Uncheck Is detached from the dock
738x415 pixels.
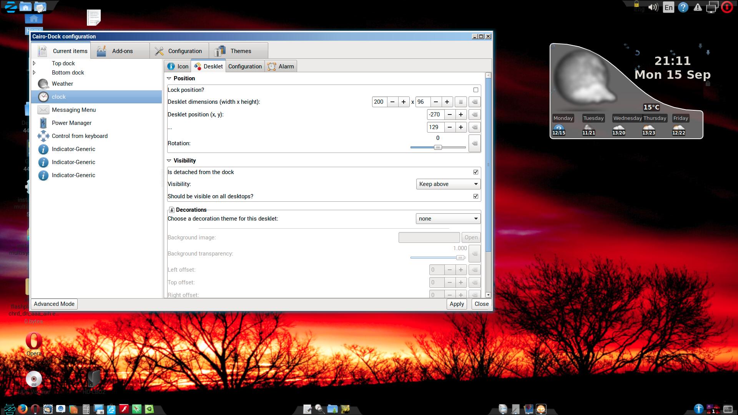coord(476,172)
